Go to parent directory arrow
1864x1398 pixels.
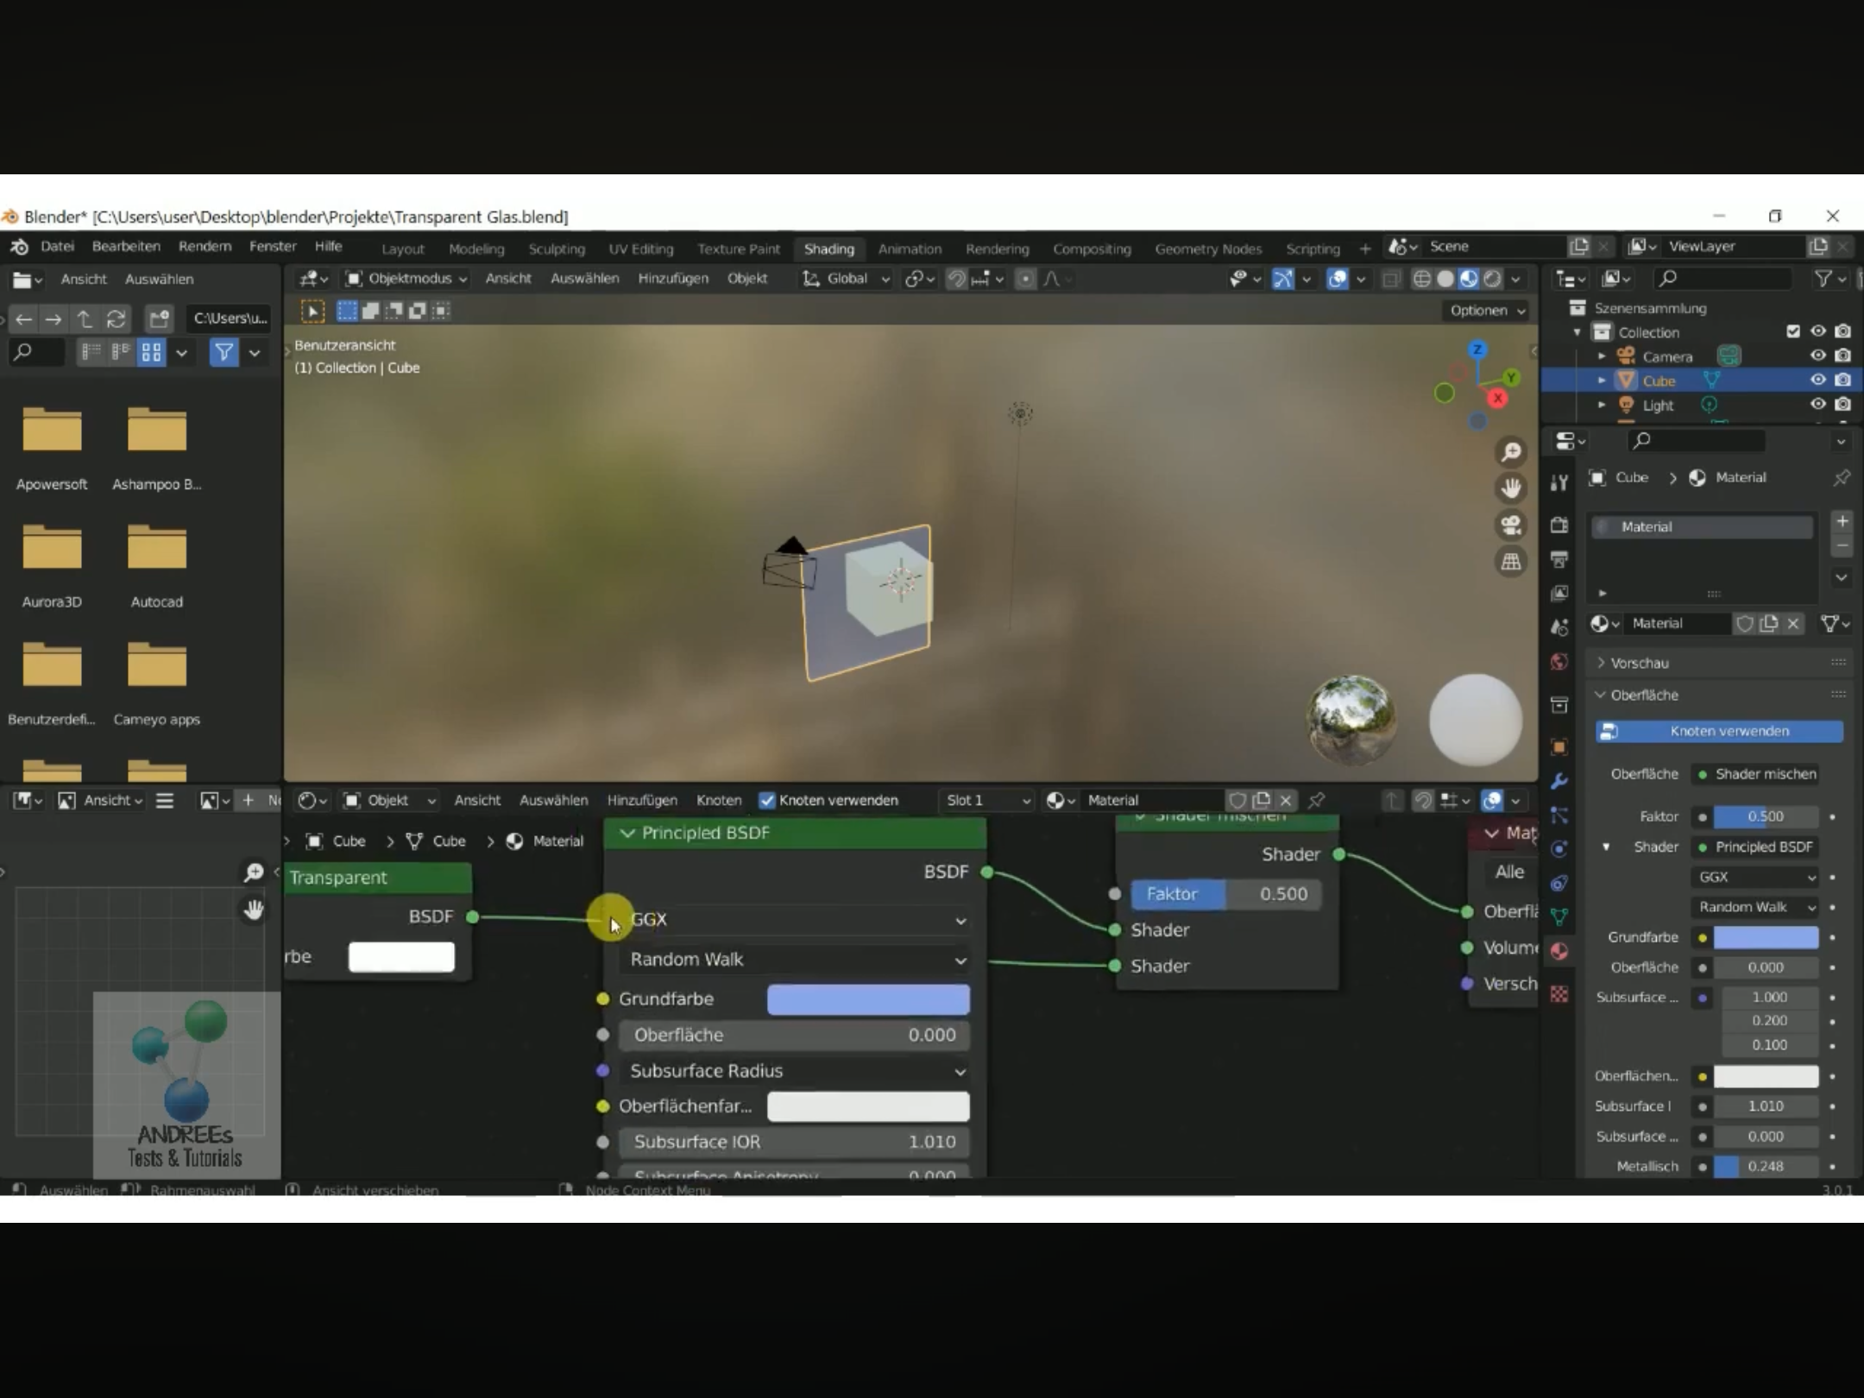click(x=85, y=319)
